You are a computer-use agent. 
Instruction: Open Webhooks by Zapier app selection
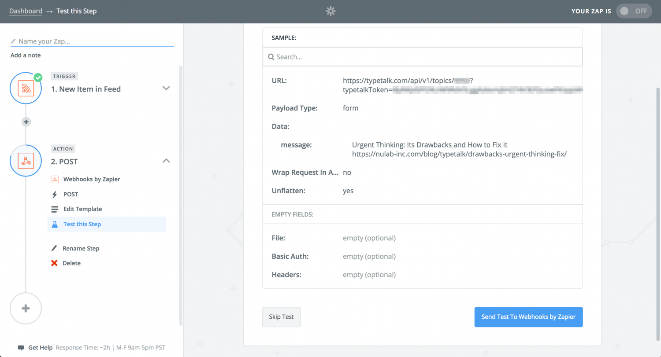coord(92,179)
